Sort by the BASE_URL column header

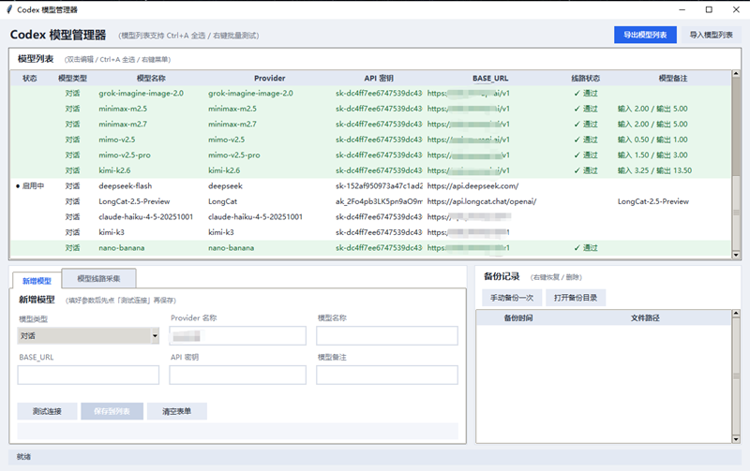(x=490, y=79)
